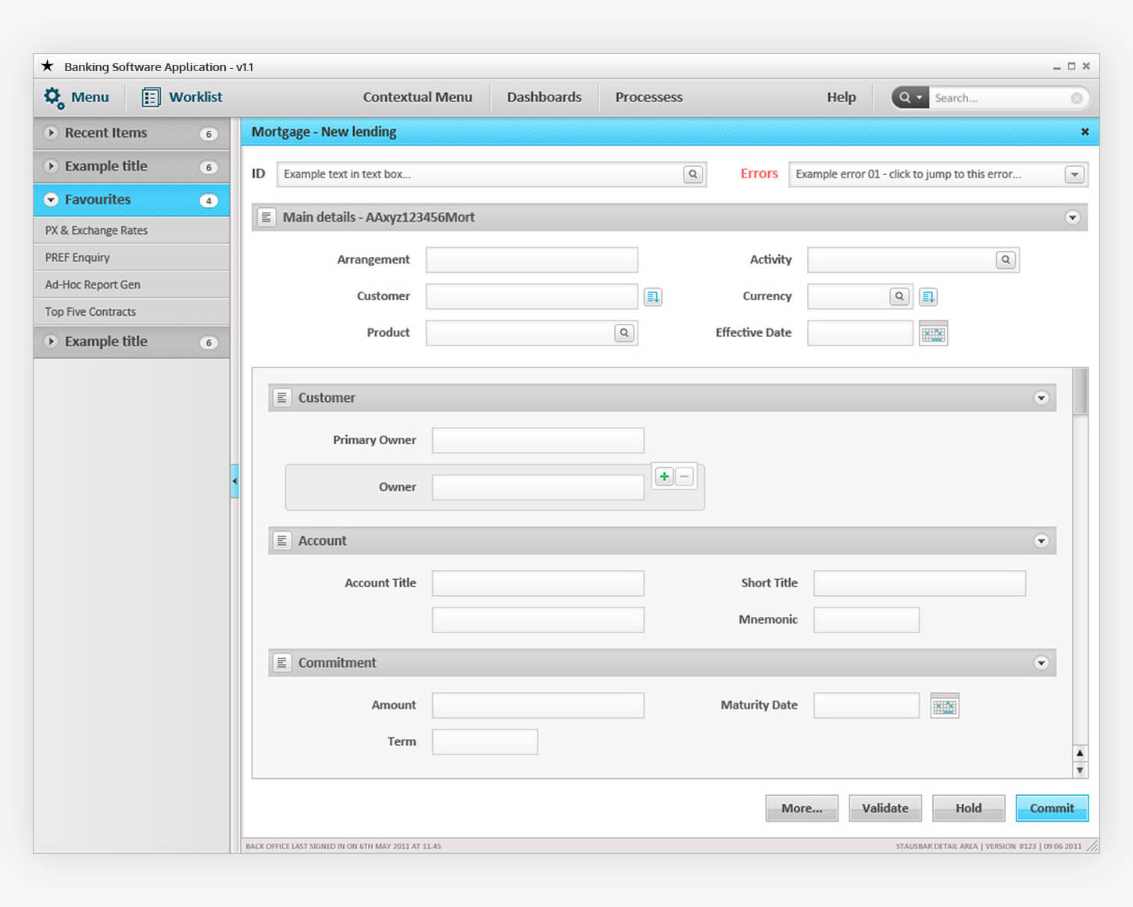Collapse the left sidebar with the arrow handle
Image resolution: width=1133 pixels, height=907 pixels.
(234, 481)
